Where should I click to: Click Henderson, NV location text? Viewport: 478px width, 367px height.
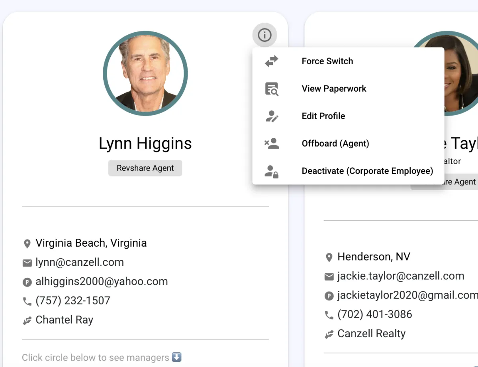(374, 257)
